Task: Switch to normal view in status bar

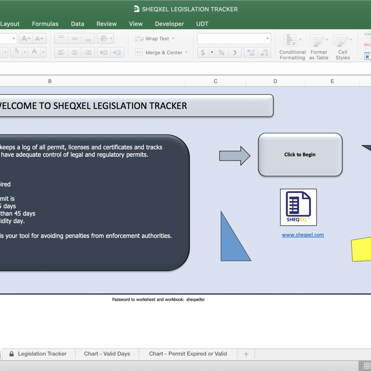Action: [367, 366]
